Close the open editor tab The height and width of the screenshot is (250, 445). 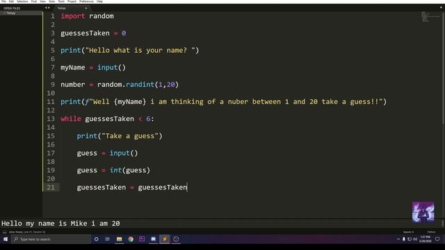86,8
